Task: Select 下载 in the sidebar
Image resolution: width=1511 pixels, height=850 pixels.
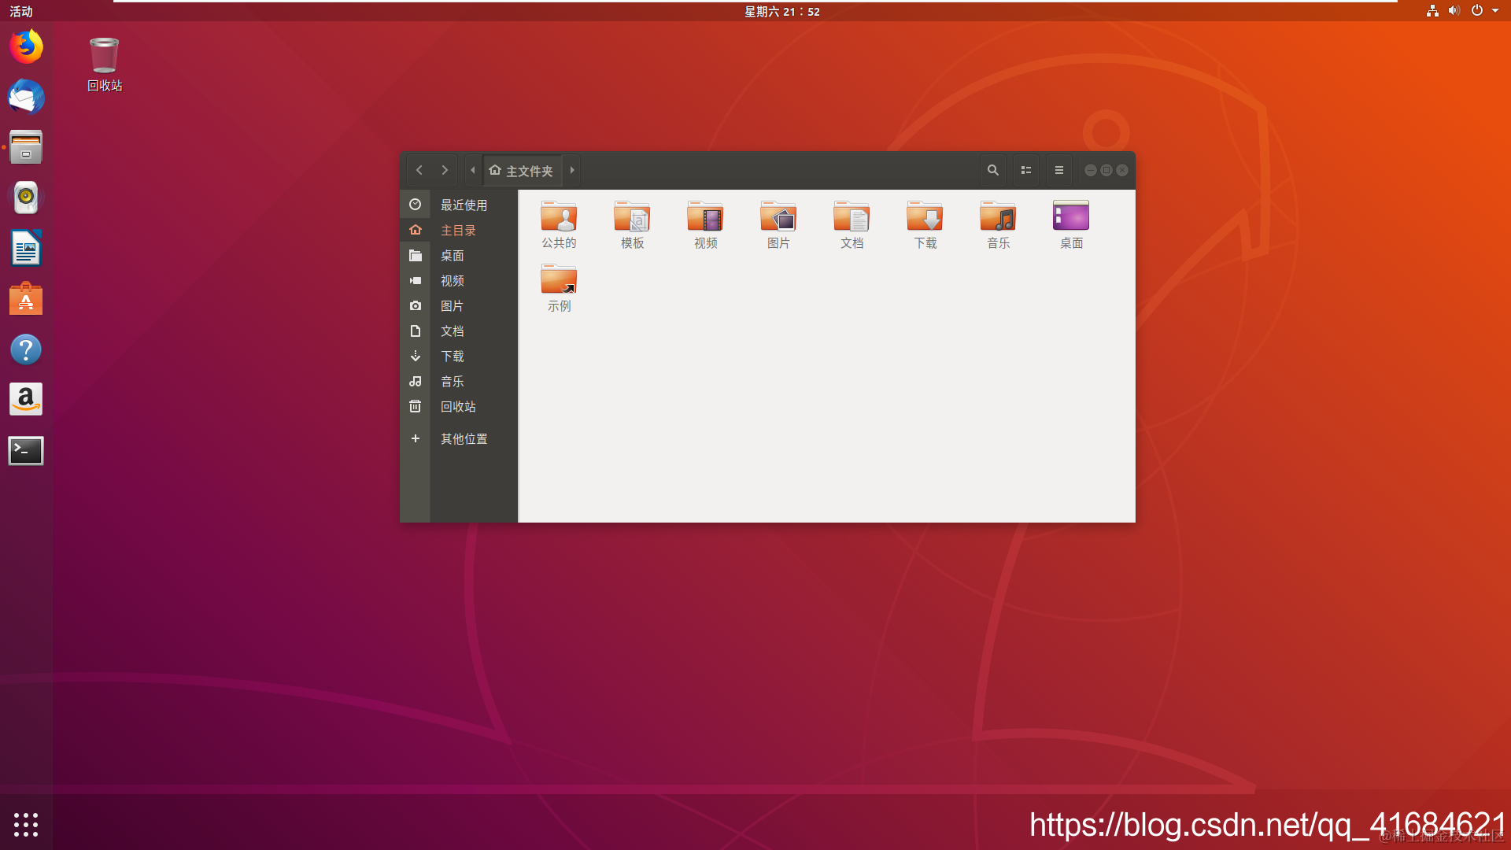Action: point(452,357)
